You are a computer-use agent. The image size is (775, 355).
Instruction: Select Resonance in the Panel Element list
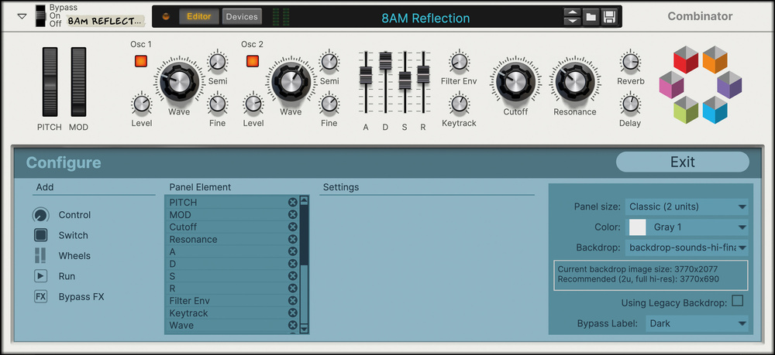point(225,240)
